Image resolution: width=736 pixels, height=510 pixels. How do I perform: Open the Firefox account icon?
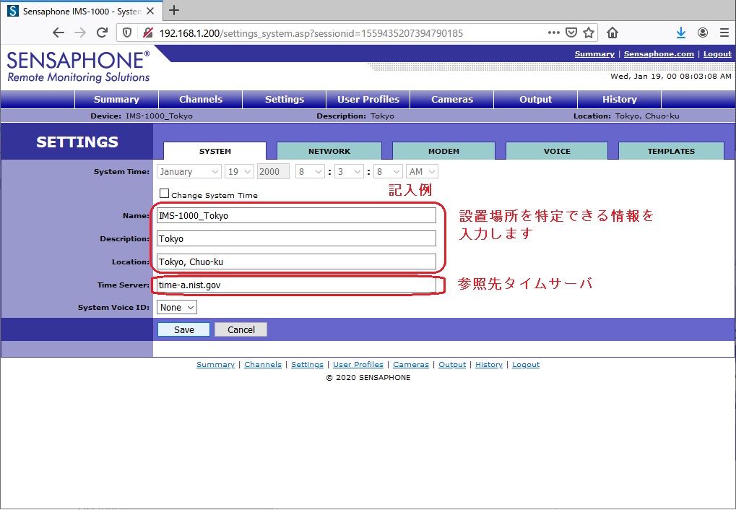(x=703, y=33)
